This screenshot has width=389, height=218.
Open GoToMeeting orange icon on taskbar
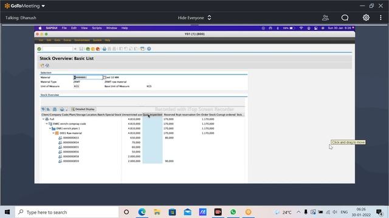click(248, 212)
